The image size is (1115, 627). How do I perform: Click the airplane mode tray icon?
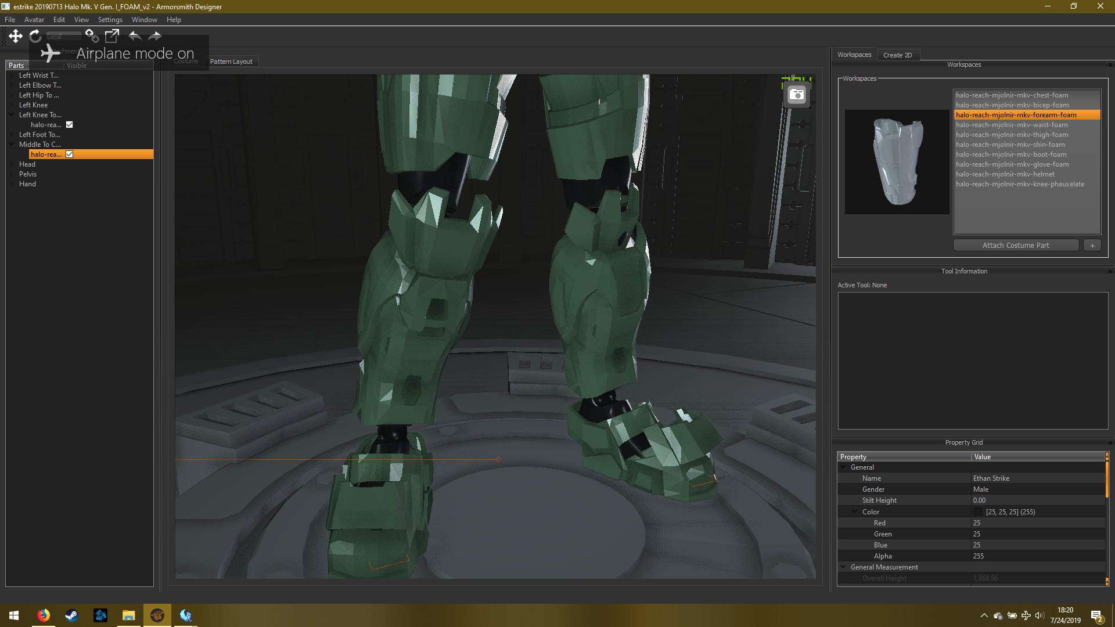pos(1026,615)
